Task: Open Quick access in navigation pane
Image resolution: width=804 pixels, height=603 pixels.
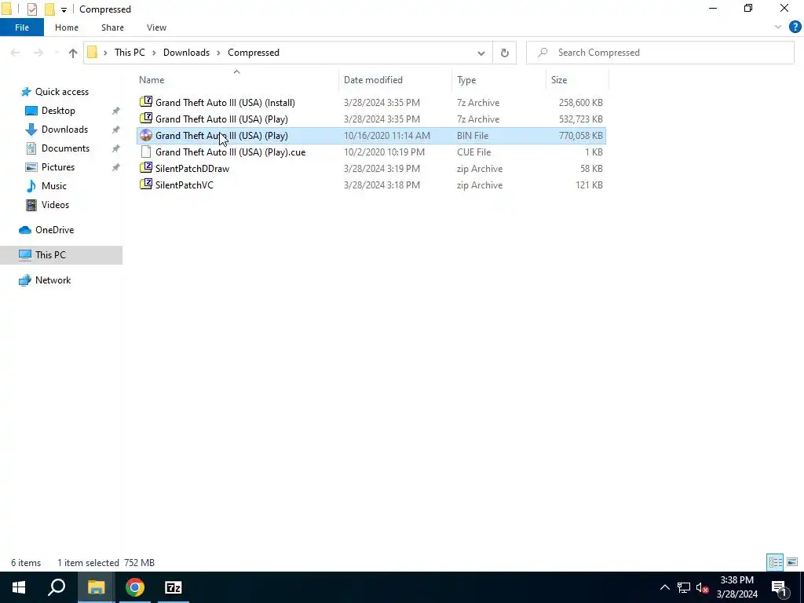Action: click(x=61, y=92)
